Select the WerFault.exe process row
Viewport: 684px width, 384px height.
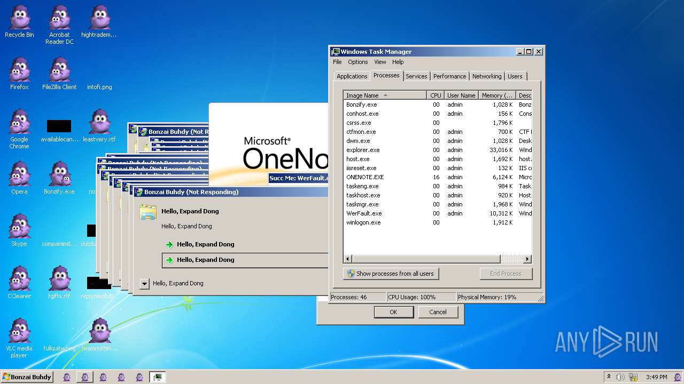coord(438,213)
